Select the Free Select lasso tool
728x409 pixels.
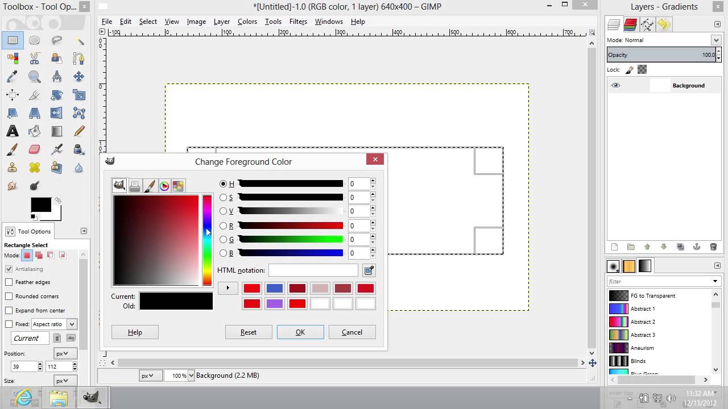click(x=56, y=40)
